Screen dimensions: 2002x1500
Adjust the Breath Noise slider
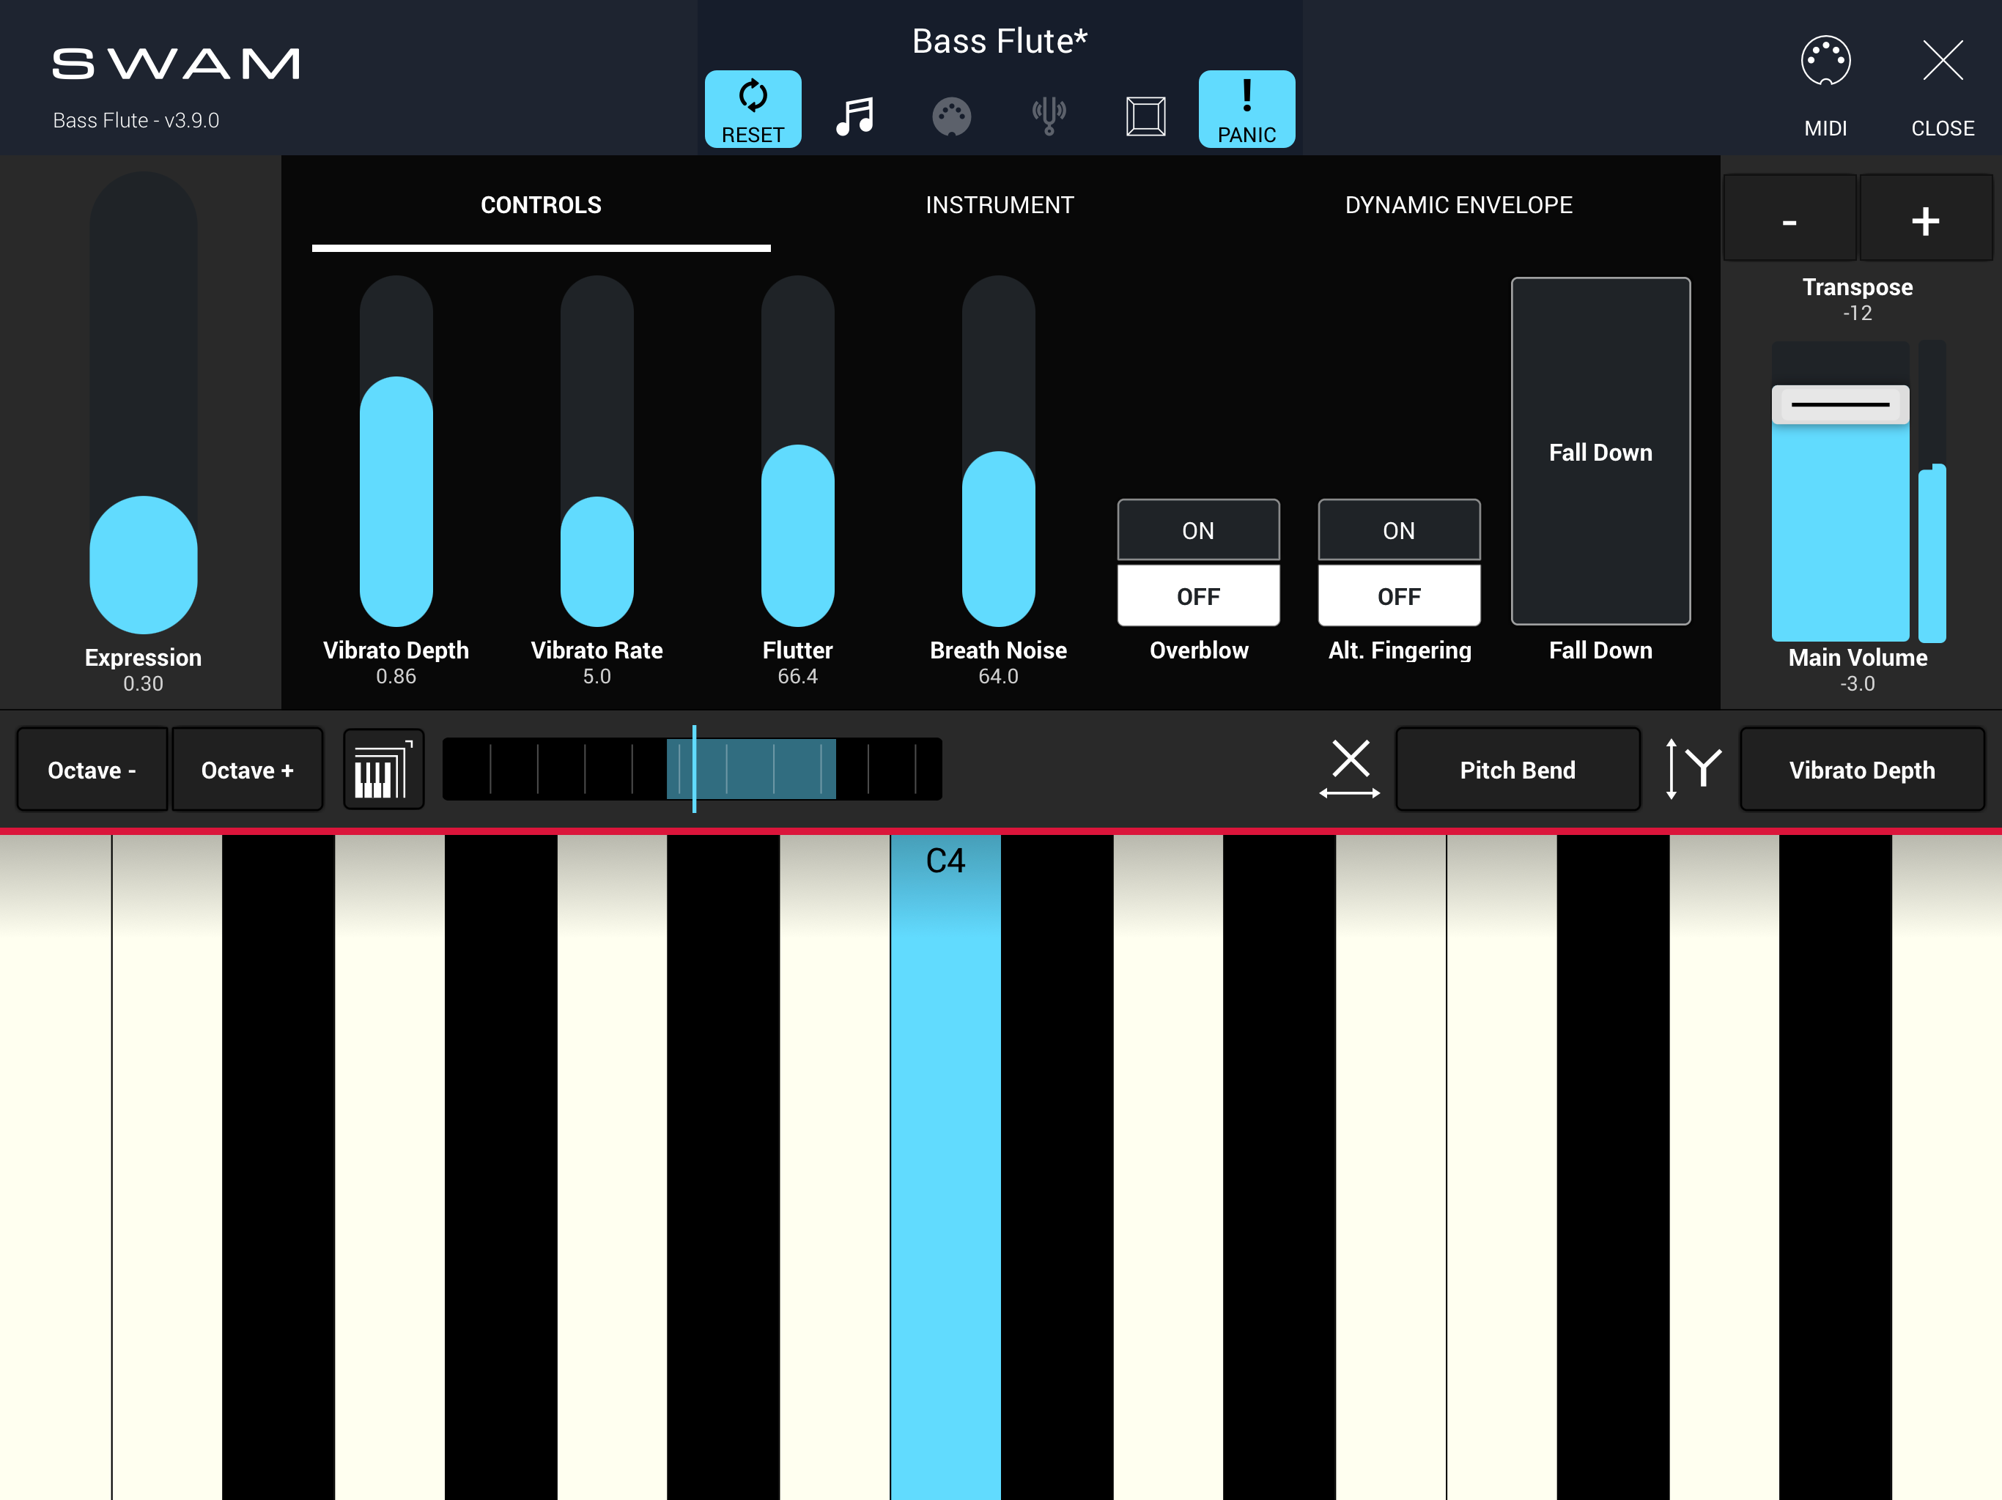click(x=998, y=450)
